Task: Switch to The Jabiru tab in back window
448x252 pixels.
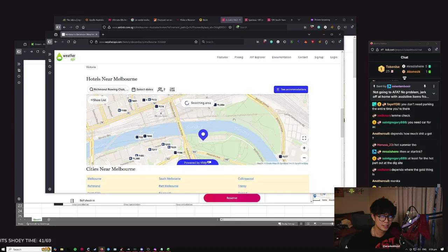Action: 72,20
